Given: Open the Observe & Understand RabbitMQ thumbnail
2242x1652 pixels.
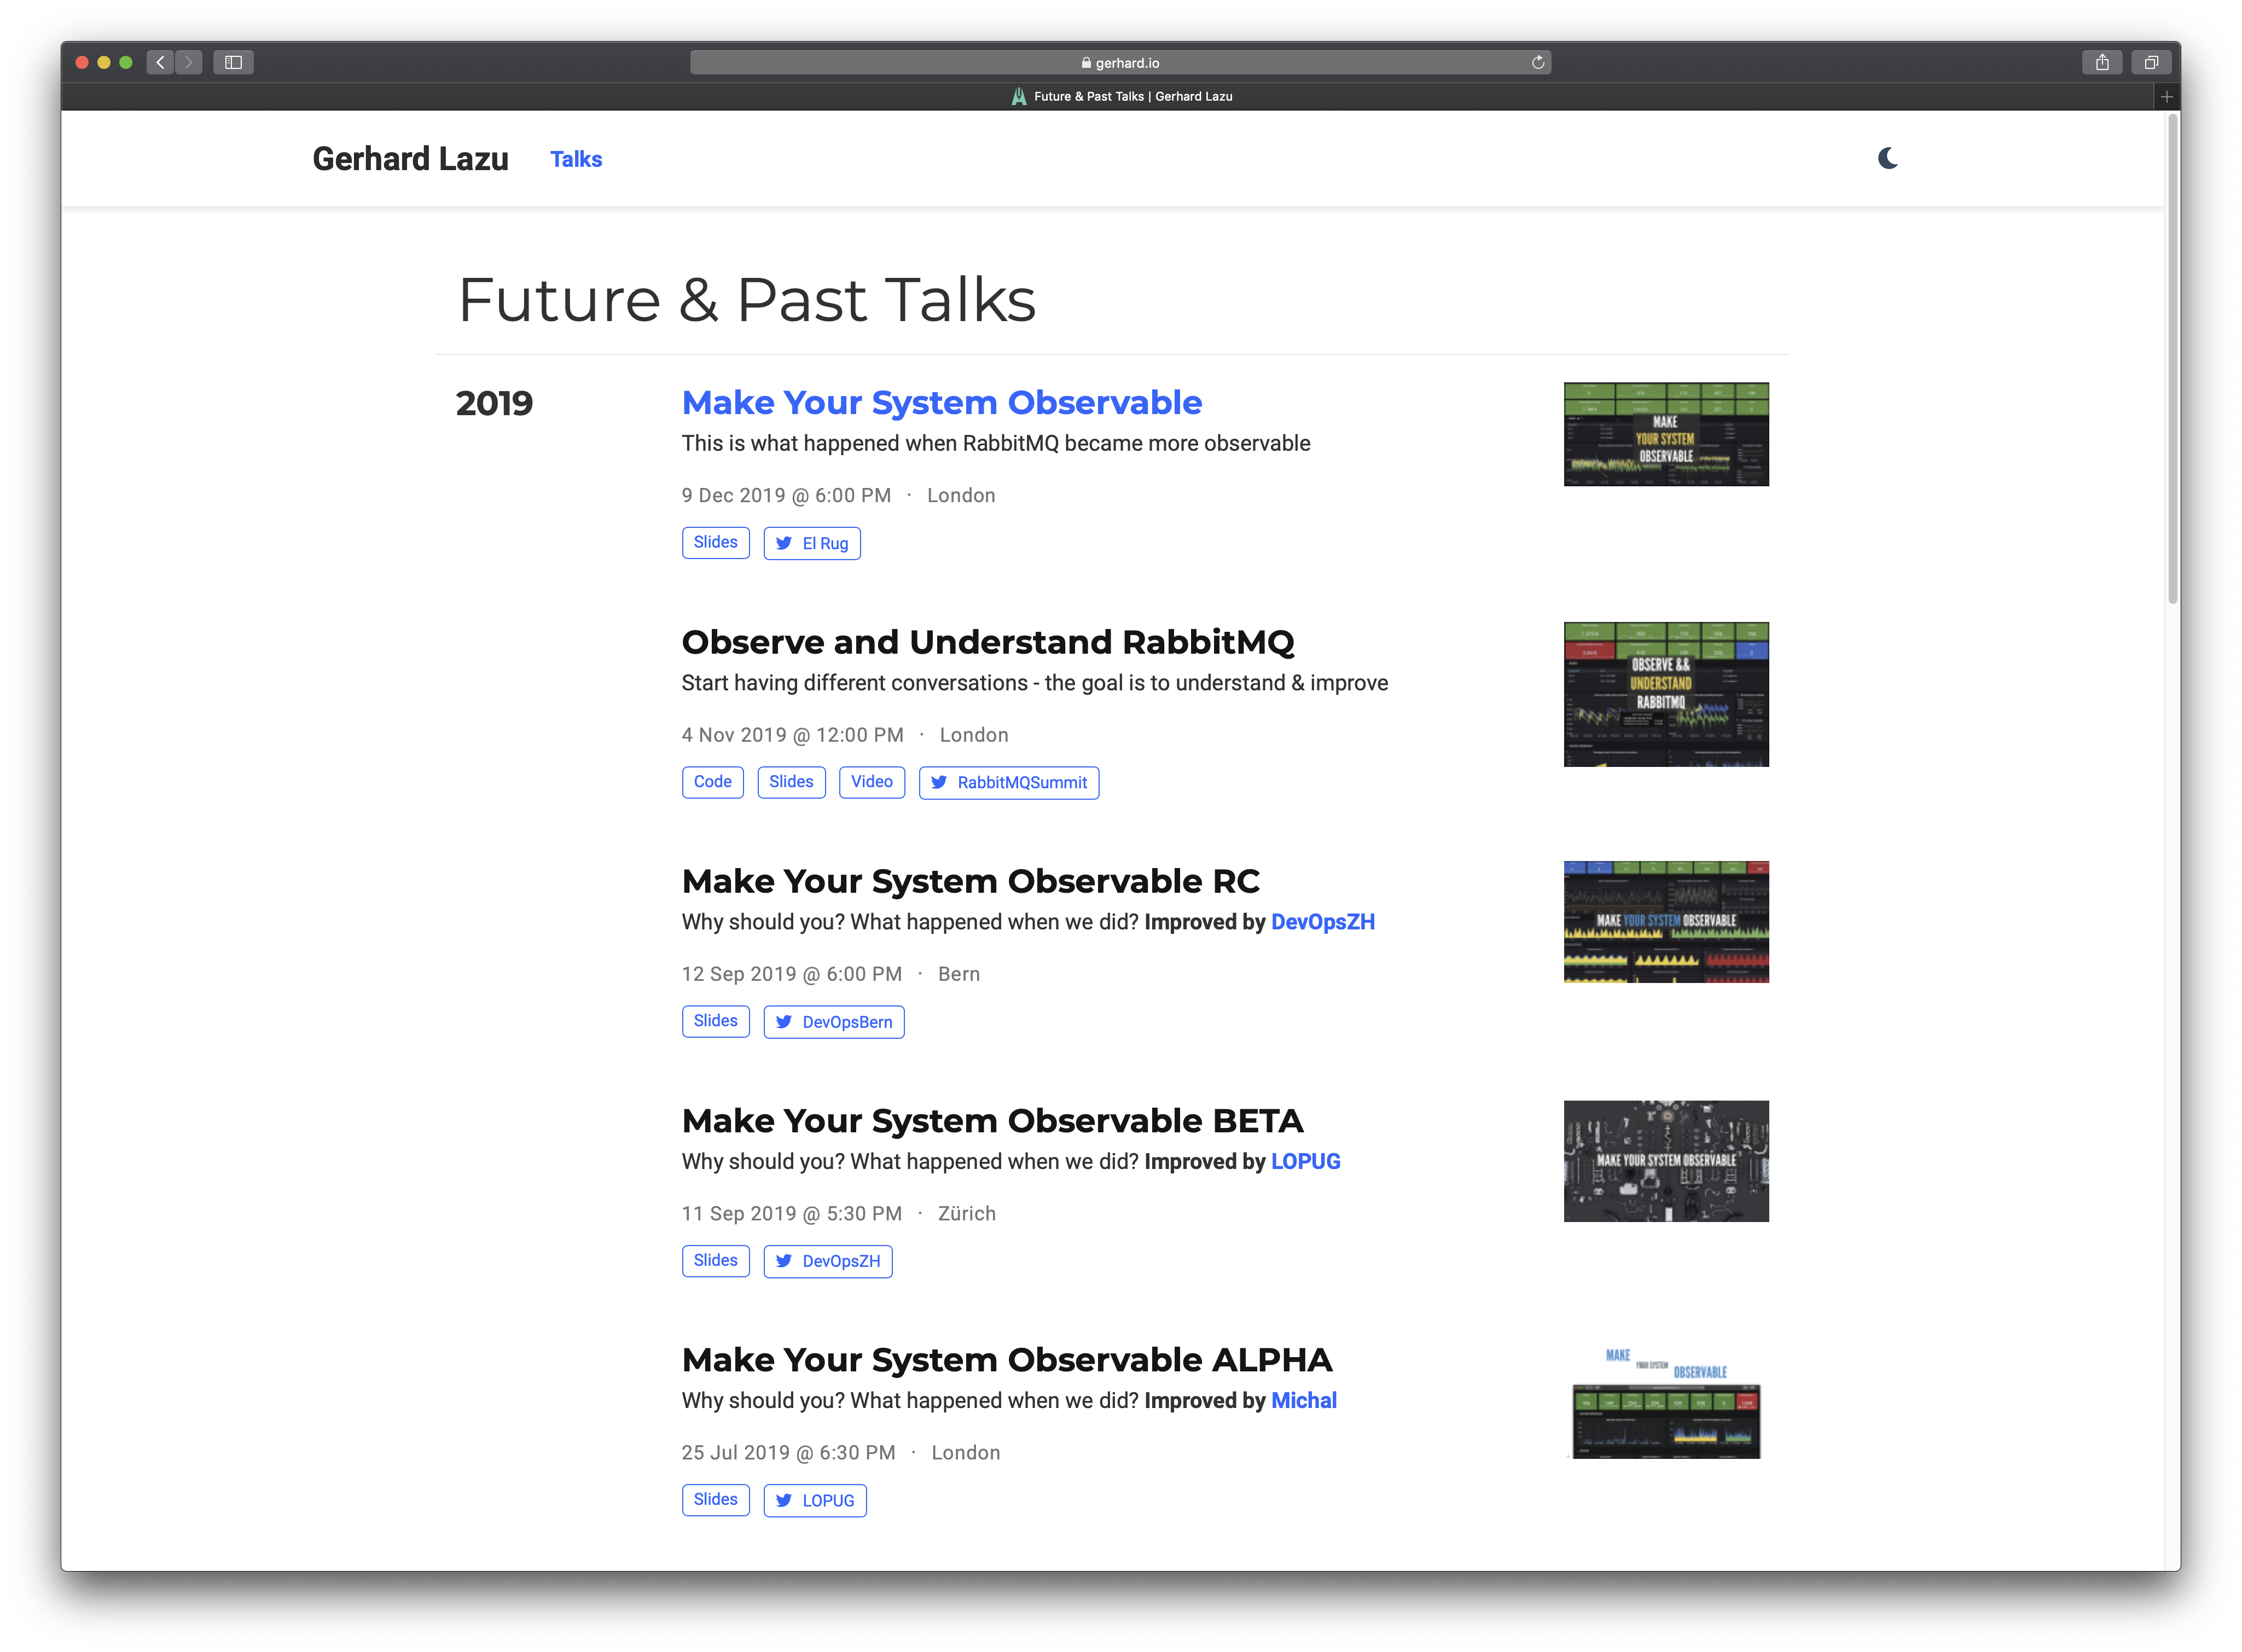Looking at the screenshot, I should pyautogui.click(x=1665, y=694).
